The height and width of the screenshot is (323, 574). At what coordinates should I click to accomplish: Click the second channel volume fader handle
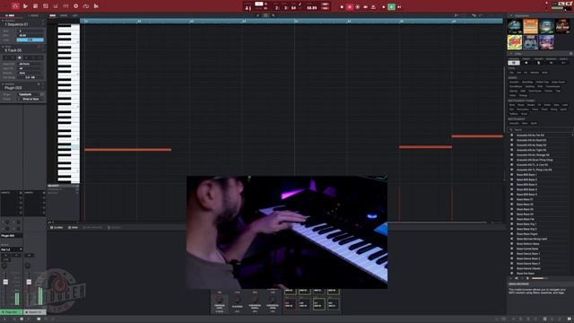[x=29, y=282]
